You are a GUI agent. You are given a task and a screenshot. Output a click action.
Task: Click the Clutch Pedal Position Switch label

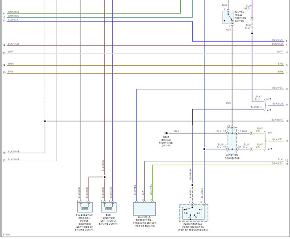point(240,17)
